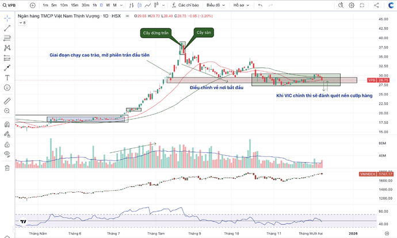Open chart time settings at axis corner
397x238 pixels.
(387, 233)
